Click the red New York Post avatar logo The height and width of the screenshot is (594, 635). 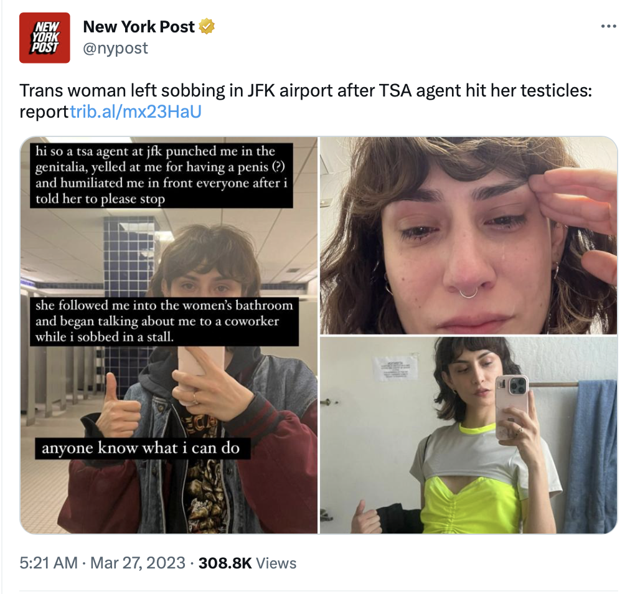45,37
